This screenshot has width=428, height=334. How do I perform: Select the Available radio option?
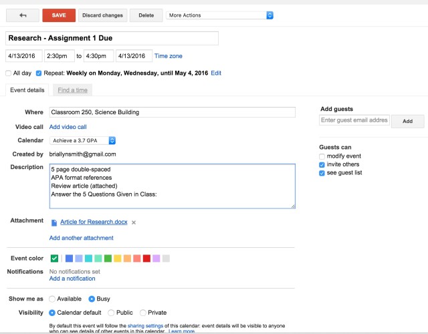(x=52, y=299)
